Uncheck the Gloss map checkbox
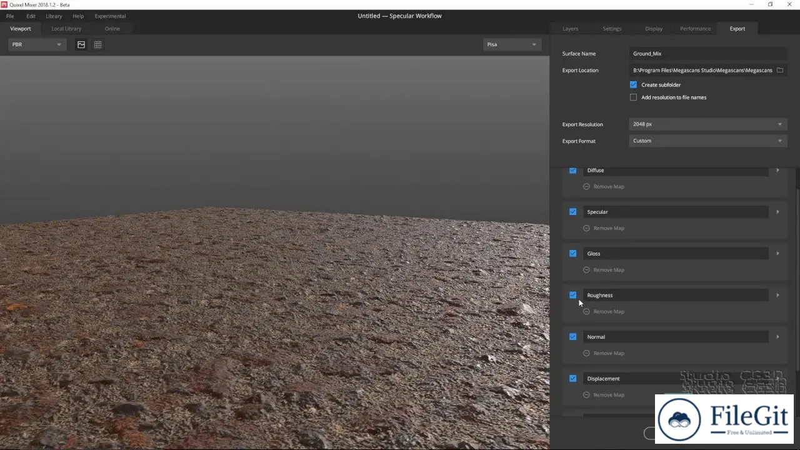The width and height of the screenshot is (800, 450). 572,253
